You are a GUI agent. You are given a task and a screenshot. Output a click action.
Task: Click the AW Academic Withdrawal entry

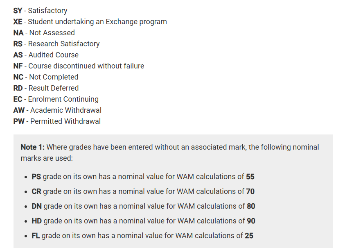57,110
